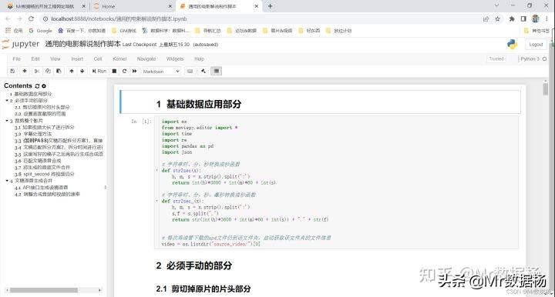Open the browser side panel icon
555x297 pixels.
pos(523,19)
